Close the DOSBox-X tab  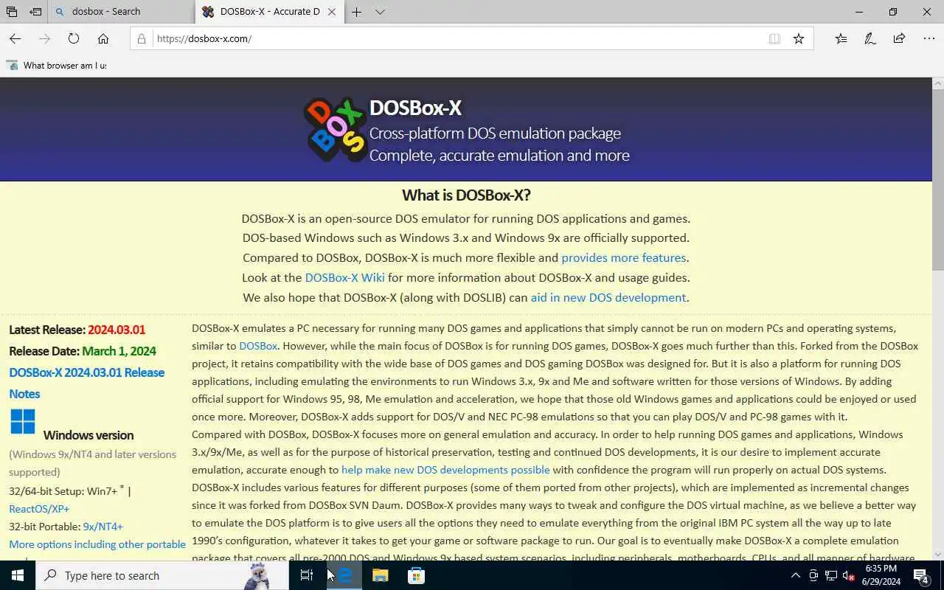tap(332, 12)
